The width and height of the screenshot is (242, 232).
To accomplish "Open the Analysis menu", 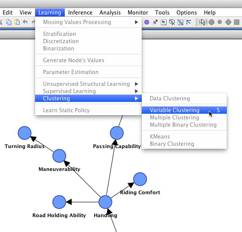I will coord(110,13).
